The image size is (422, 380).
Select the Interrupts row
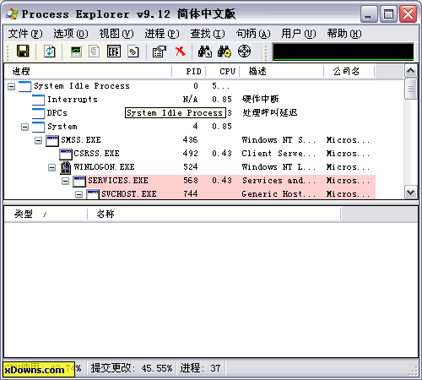190,100
